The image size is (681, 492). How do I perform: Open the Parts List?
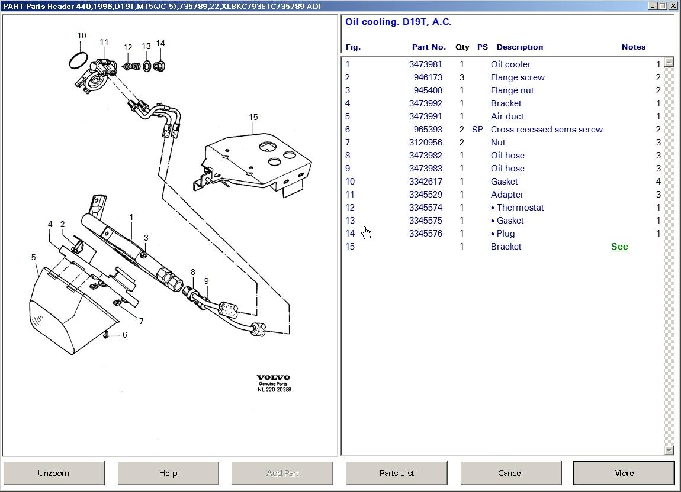coord(397,473)
